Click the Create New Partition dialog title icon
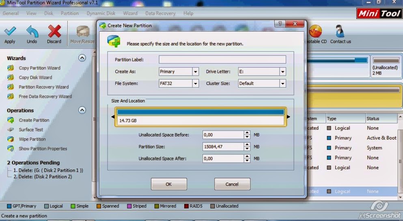The width and height of the screenshot is (403, 221). pos(103,25)
